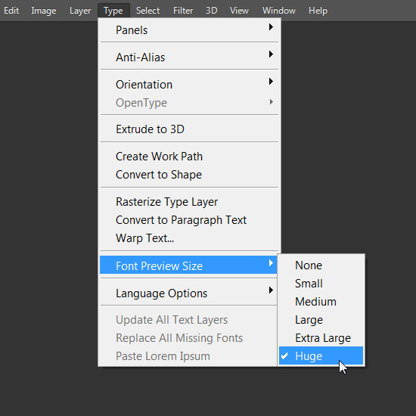Open the Window menu
416x416 pixels.
coord(279,11)
